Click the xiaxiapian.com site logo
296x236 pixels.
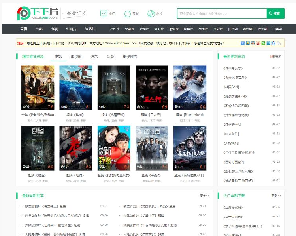(x=38, y=13)
